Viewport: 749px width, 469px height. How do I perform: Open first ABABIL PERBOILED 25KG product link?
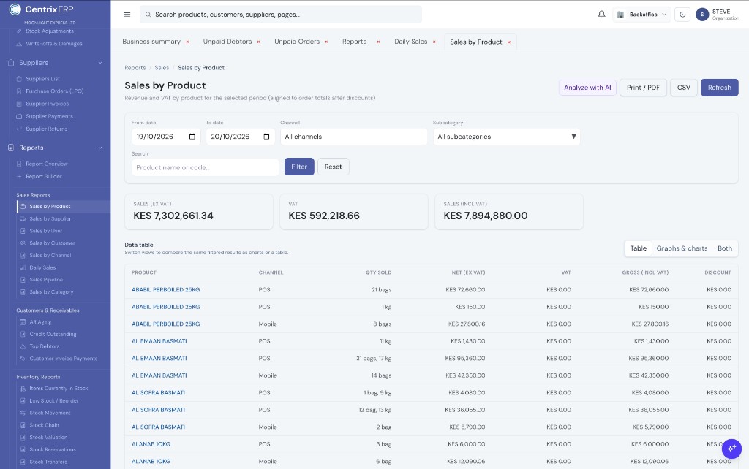point(166,289)
